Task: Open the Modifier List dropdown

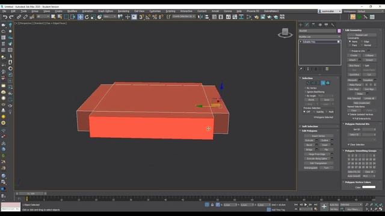Action: tap(319, 37)
